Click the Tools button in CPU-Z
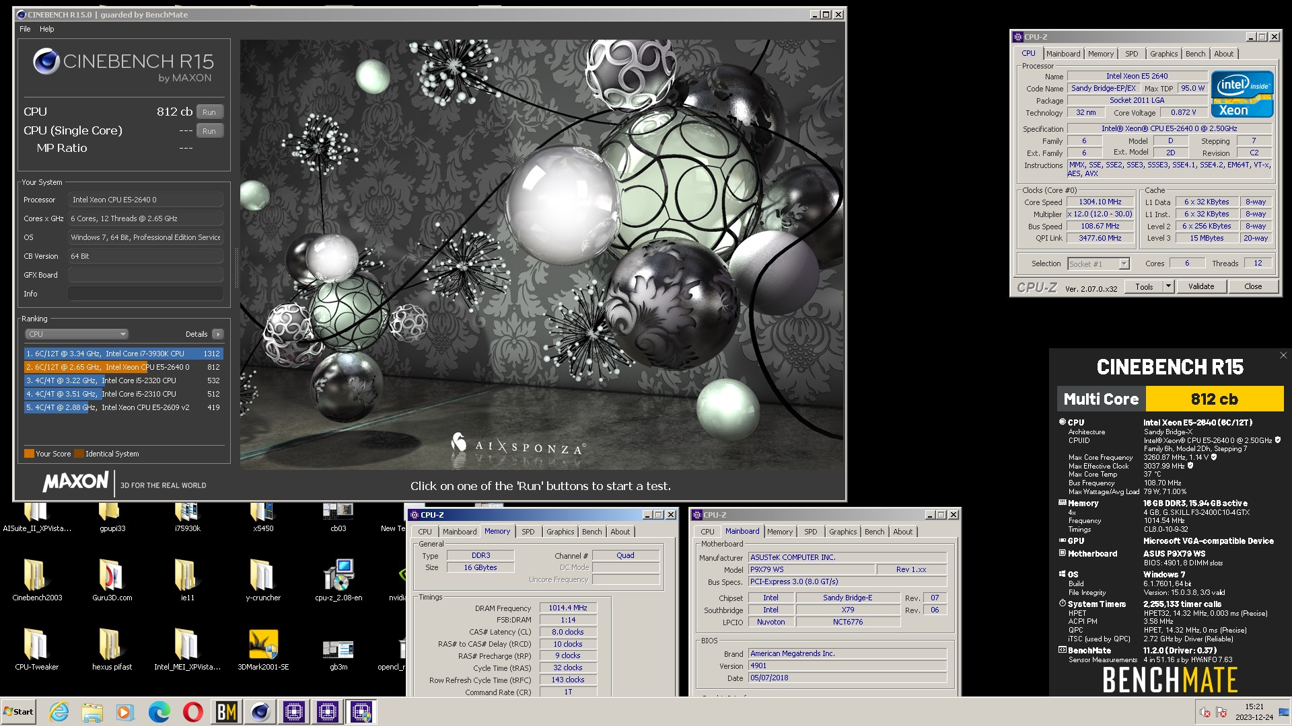The height and width of the screenshot is (726, 1292). tap(1144, 286)
